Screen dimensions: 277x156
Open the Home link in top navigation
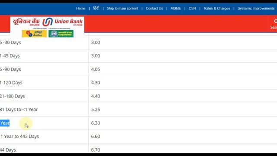click(x=81, y=8)
